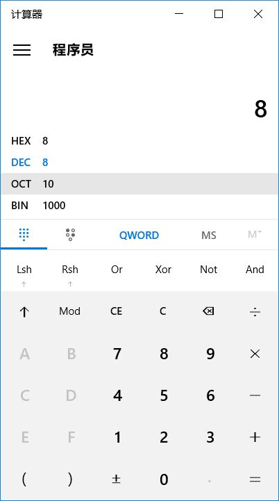
Task: Open the M memory dropdown
Action: 255,235
